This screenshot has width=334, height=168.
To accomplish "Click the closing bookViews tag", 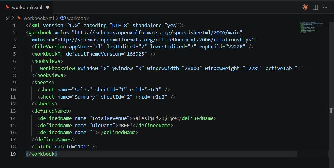I will (49, 75).
